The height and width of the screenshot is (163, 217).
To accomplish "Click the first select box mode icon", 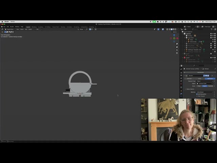I will (5, 32).
